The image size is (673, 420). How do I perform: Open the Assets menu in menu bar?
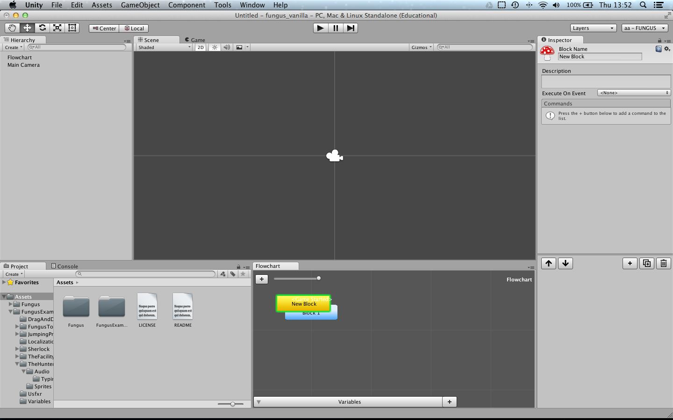pyautogui.click(x=102, y=5)
